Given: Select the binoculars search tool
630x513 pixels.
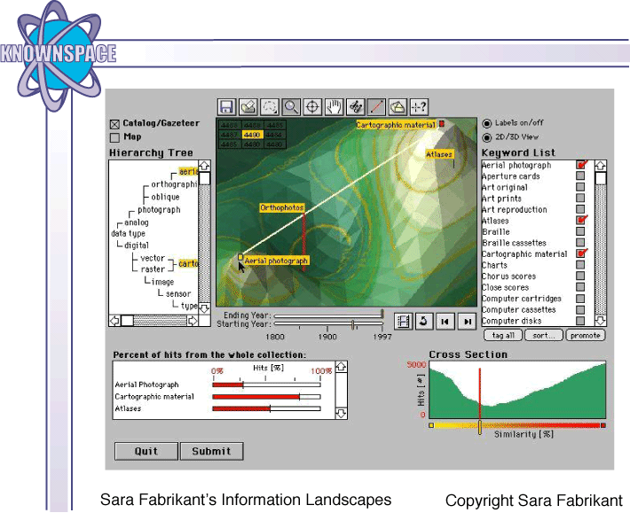Looking at the screenshot, I should click(x=355, y=106).
